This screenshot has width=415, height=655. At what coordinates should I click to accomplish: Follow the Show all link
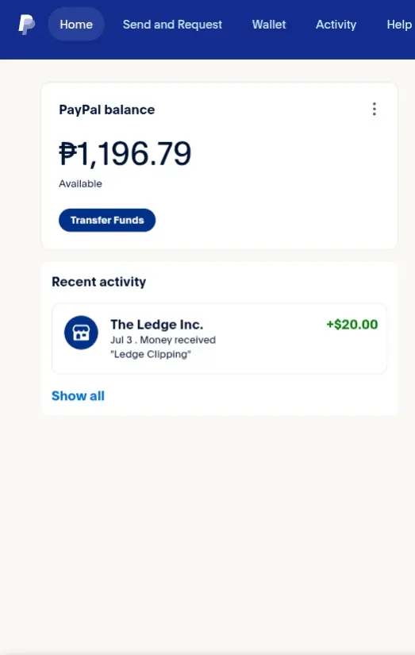tap(78, 395)
